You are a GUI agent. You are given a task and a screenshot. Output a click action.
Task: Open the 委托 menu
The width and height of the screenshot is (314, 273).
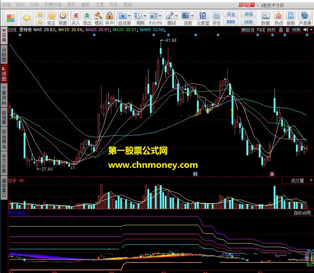tap(71, 5)
